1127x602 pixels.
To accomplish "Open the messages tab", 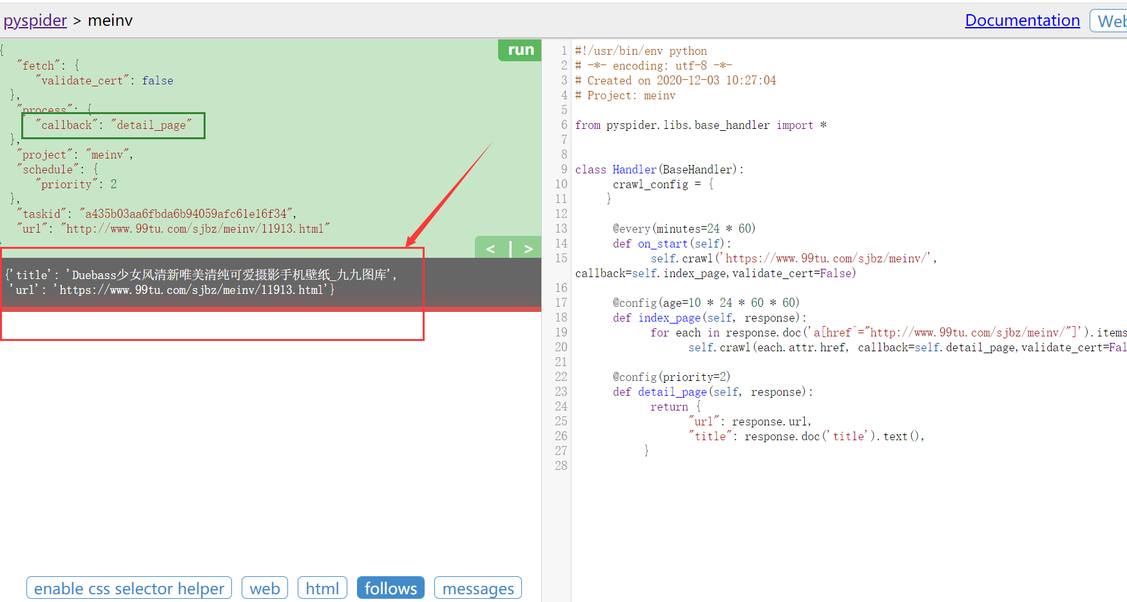I will coord(478,588).
